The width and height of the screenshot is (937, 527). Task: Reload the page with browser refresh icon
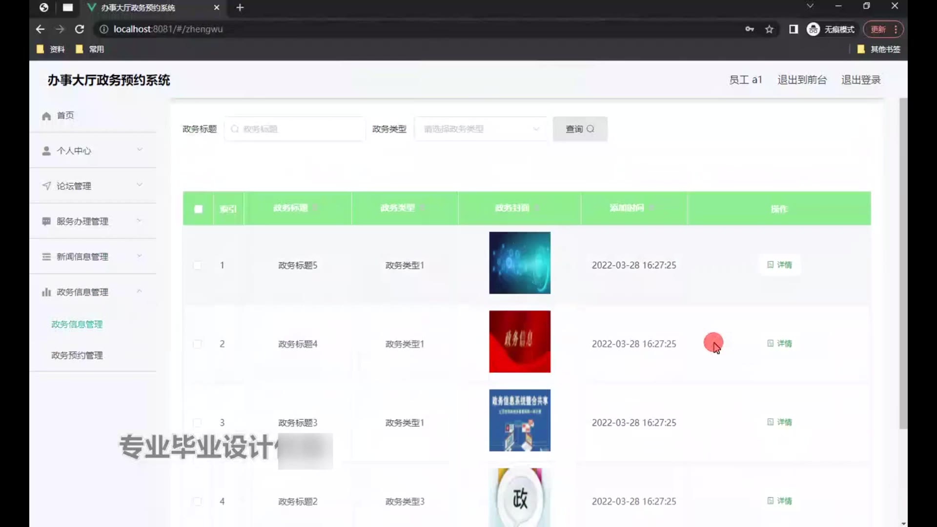[80, 29]
